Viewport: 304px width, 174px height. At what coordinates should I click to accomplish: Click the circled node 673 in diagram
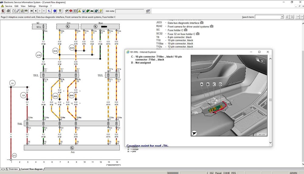point(14,156)
